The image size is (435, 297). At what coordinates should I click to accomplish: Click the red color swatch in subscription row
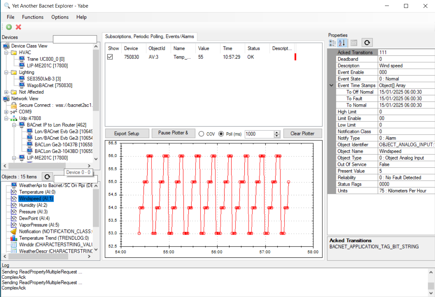tap(295, 57)
